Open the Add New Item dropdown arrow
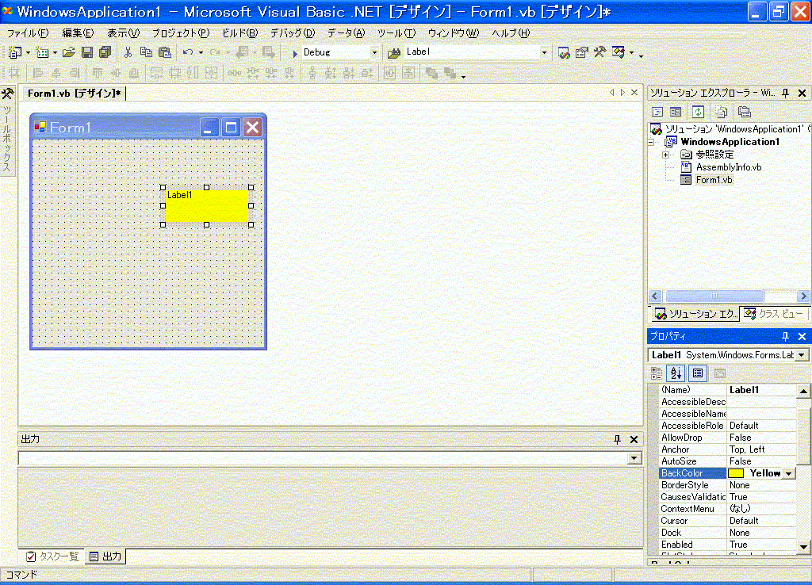Viewport: 812px width, 585px height. [x=55, y=52]
